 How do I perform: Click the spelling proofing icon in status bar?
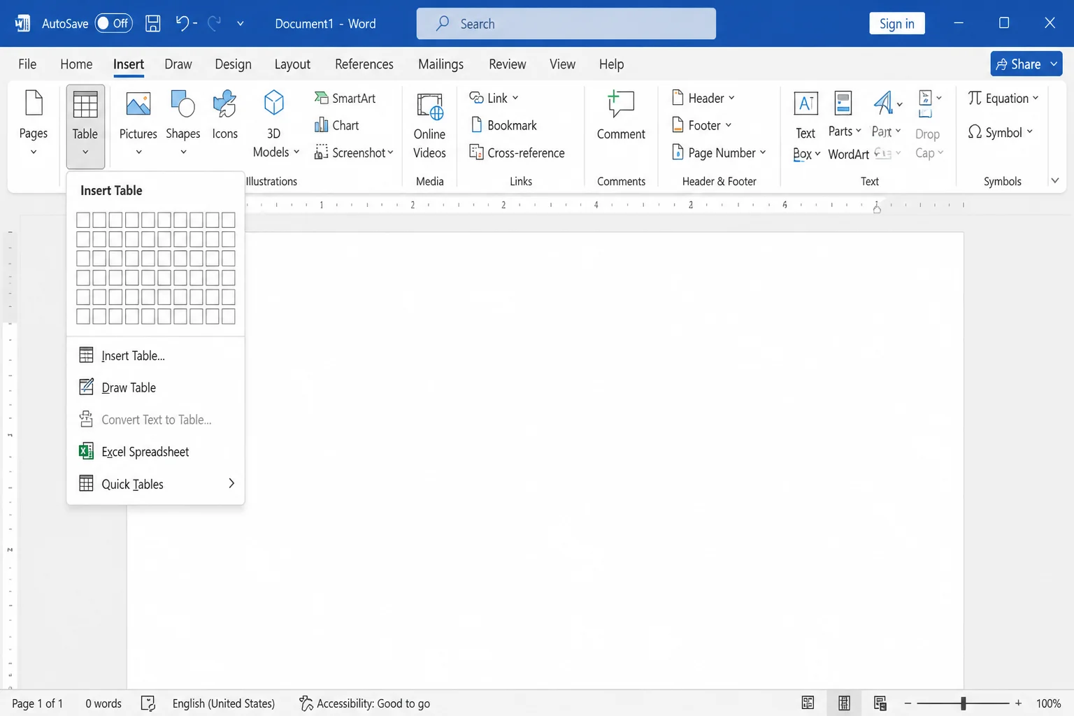[x=148, y=703]
